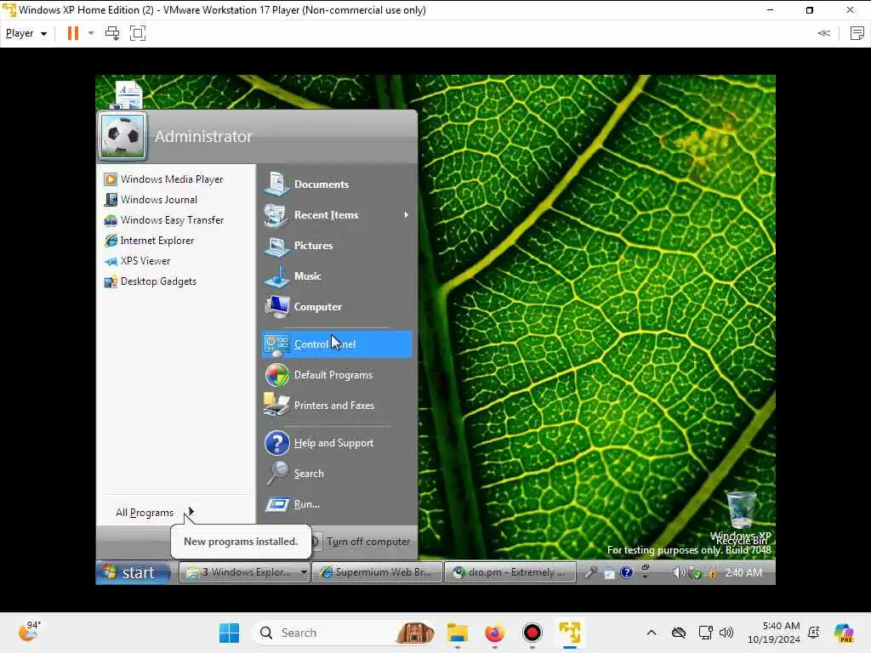871x653 pixels.
Task: Click the host cloud sync tray icon
Action: 678,633
